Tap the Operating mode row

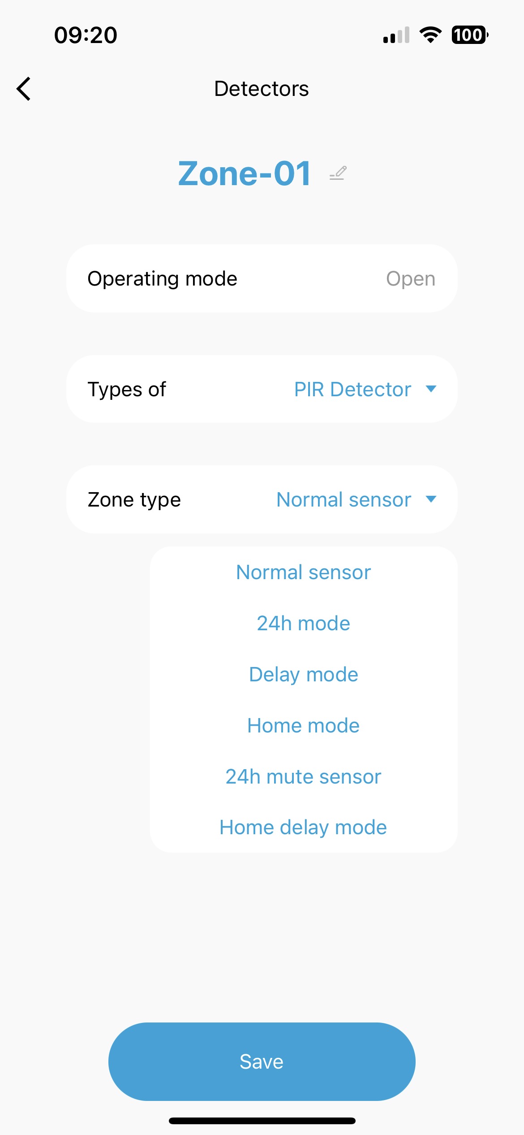[262, 278]
